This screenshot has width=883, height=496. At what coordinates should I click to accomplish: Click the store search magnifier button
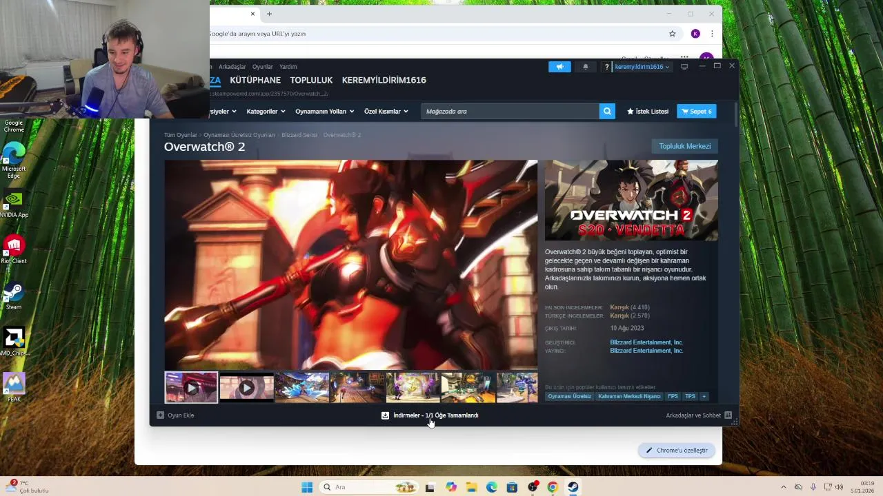tap(607, 111)
